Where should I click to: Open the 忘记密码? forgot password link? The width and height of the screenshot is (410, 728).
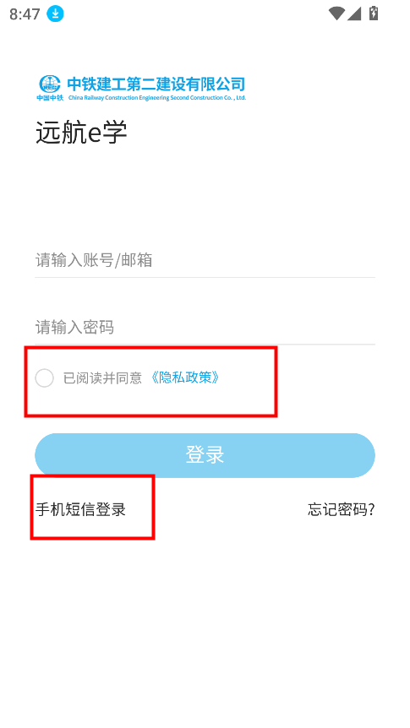[342, 509]
